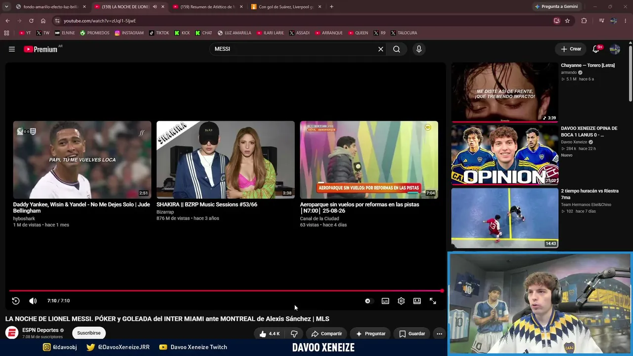The height and width of the screenshot is (356, 633).
Task: Open 2 tiempo huracán vs Riestra title
Action: click(x=589, y=194)
